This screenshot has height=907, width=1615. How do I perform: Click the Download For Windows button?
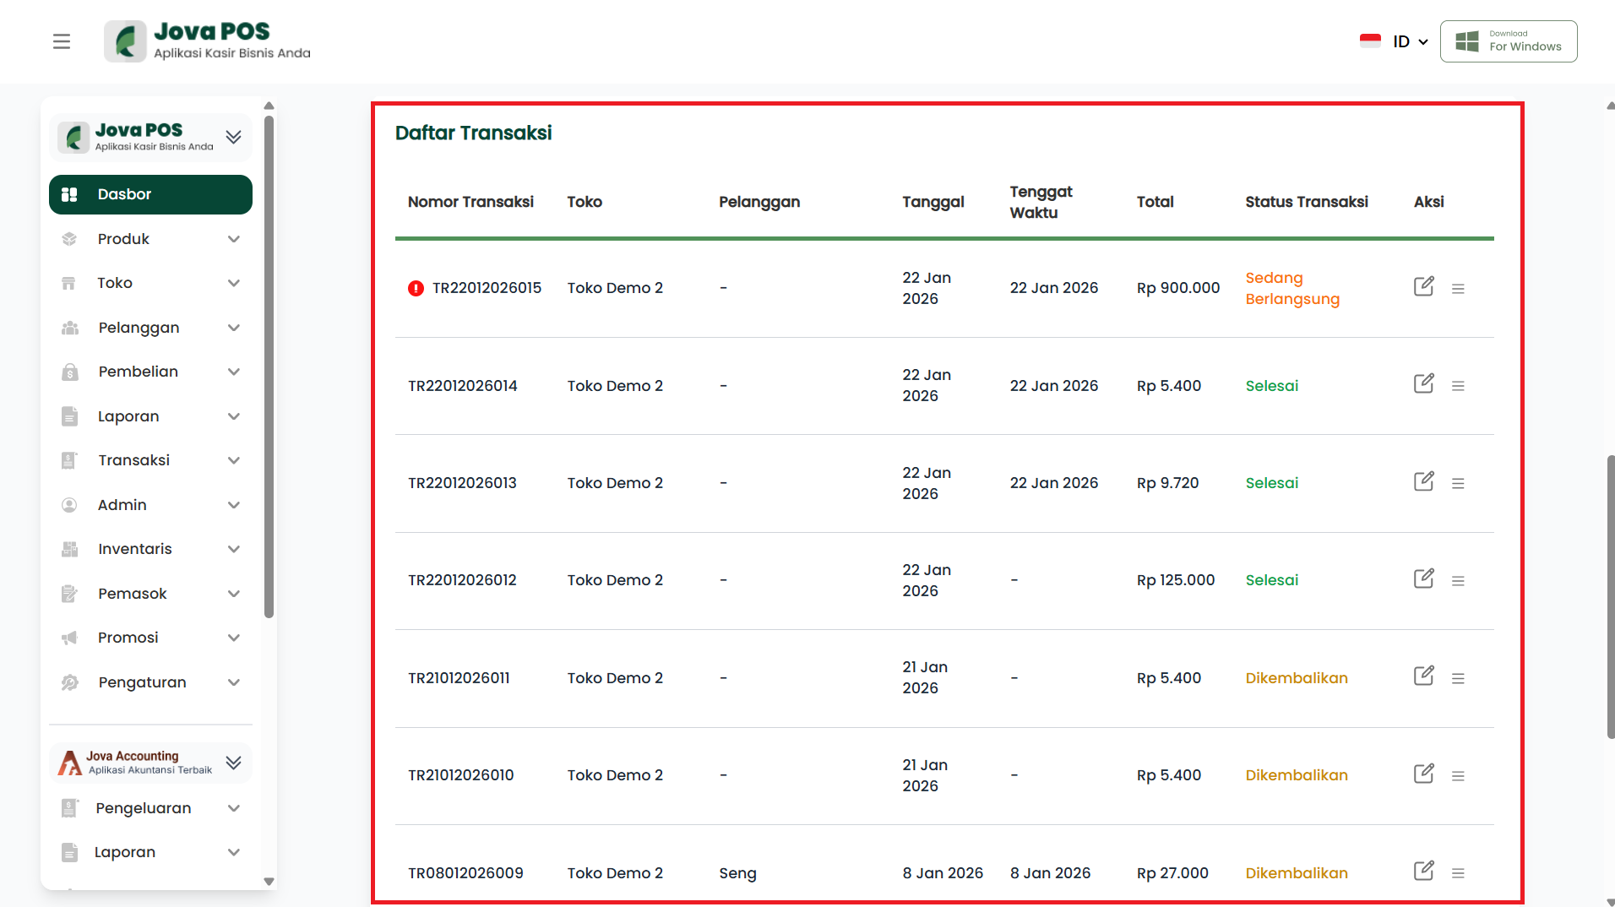pyautogui.click(x=1508, y=41)
